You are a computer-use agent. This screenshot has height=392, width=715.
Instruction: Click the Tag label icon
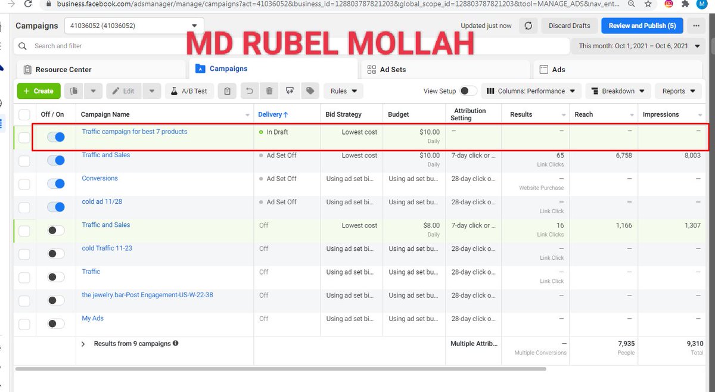click(310, 91)
